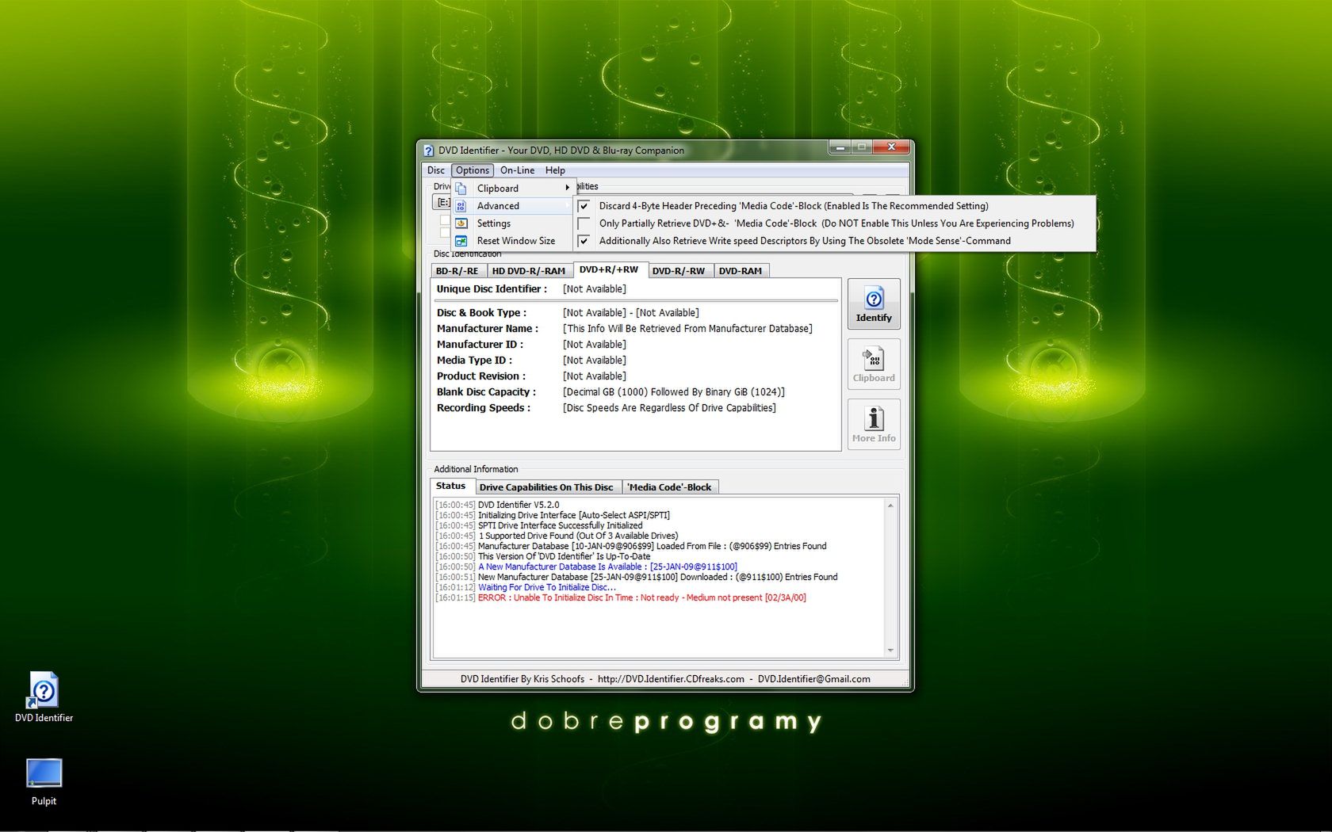Close the Options menu via its menu bar item
The height and width of the screenshot is (832, 1332).
[x=473, y=170]
